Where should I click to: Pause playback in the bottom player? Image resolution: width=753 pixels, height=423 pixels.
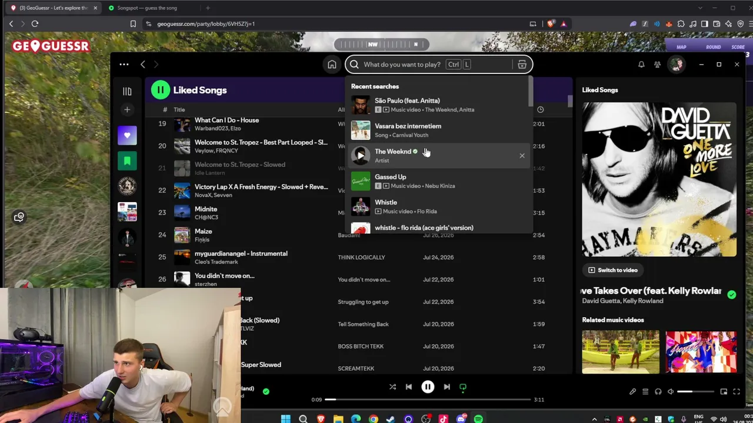[x=428, y=387]
